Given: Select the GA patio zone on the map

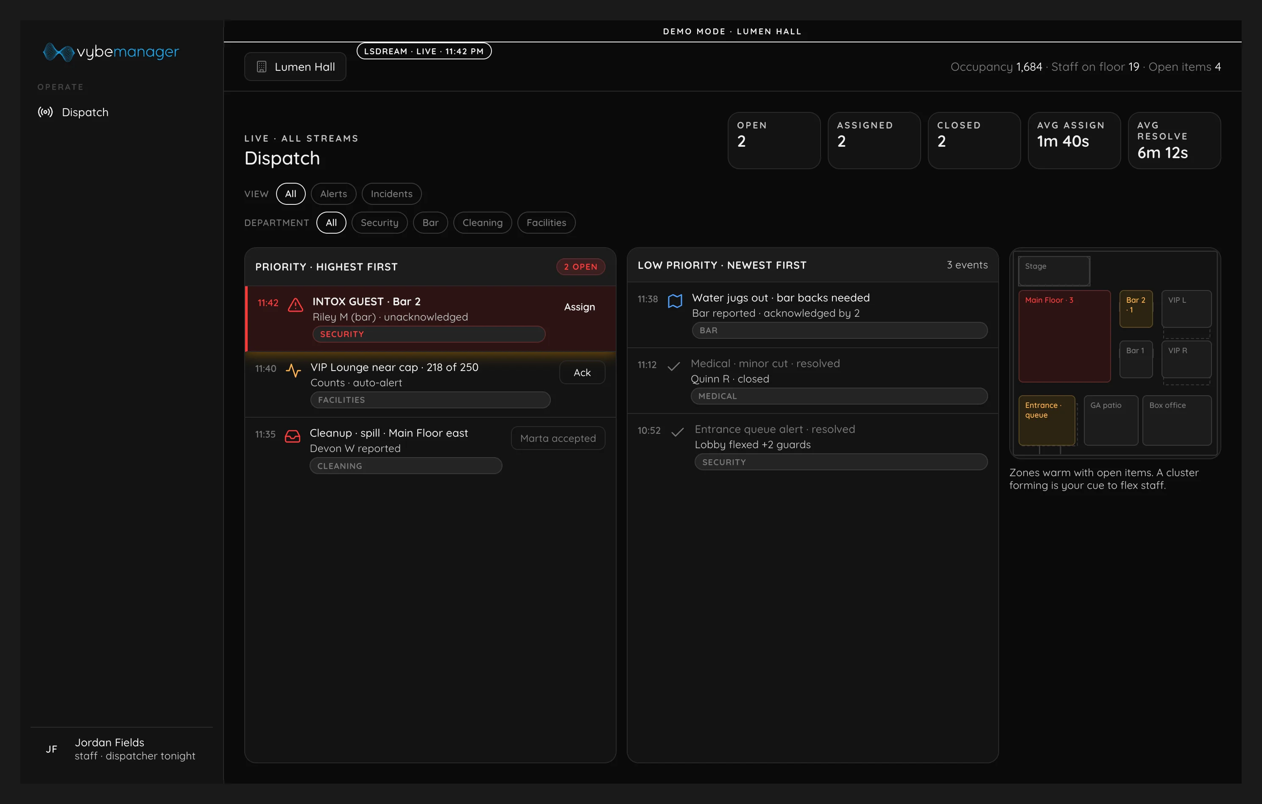Looking at the screenshot, I should 1111,420.
